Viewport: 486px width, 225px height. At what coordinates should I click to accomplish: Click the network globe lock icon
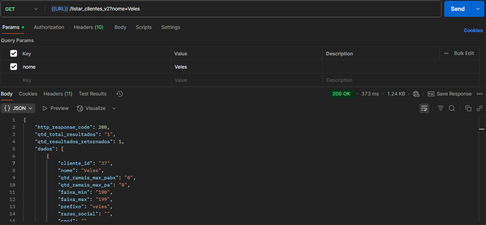point(416,94)
